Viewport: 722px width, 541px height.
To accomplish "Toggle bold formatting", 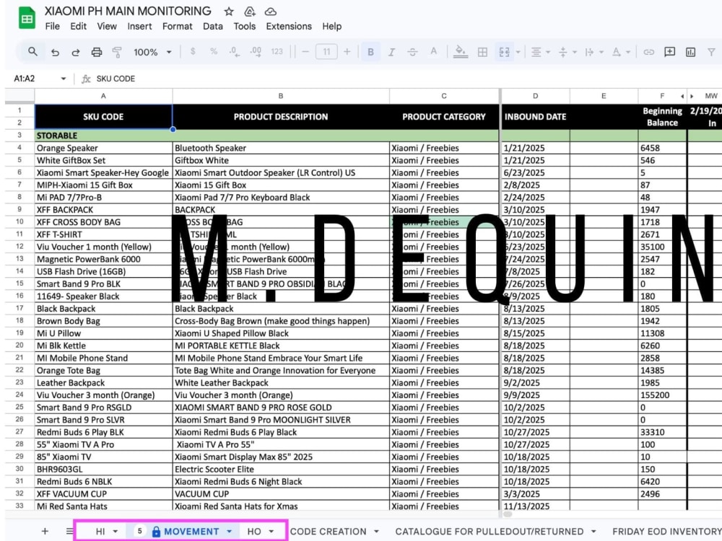I will pyautogui.click(x=370, y=52).
